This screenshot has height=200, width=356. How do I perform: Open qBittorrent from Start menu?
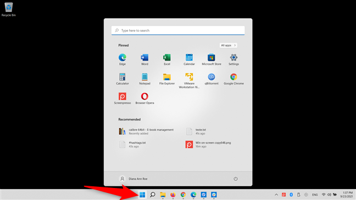pos(212,79)
